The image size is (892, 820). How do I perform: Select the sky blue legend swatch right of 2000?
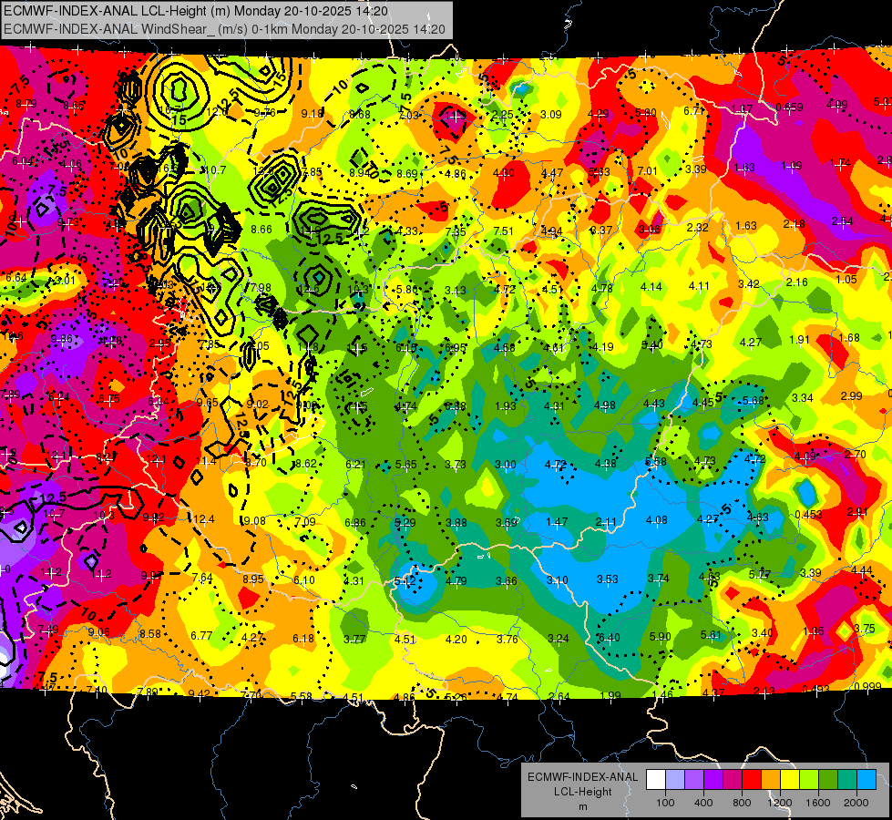(x=866, y=780)
